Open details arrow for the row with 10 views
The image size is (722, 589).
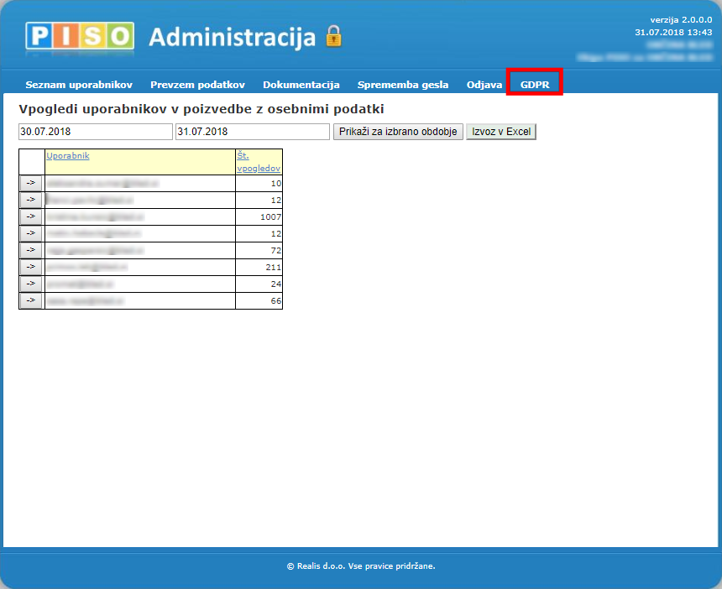(x=31, y=183)
